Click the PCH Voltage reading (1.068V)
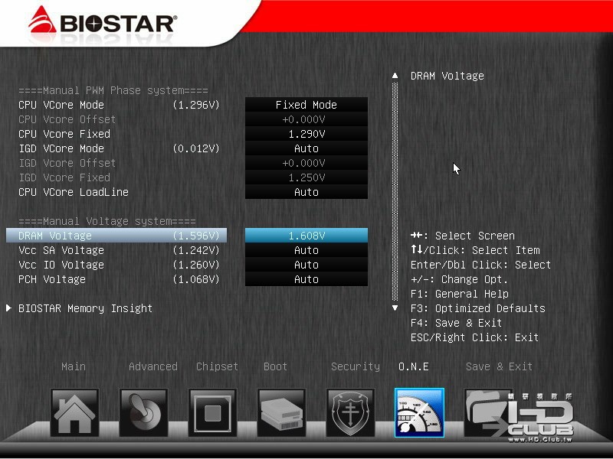This screenshot has width=613, height=459. click(x=196, y=279)
